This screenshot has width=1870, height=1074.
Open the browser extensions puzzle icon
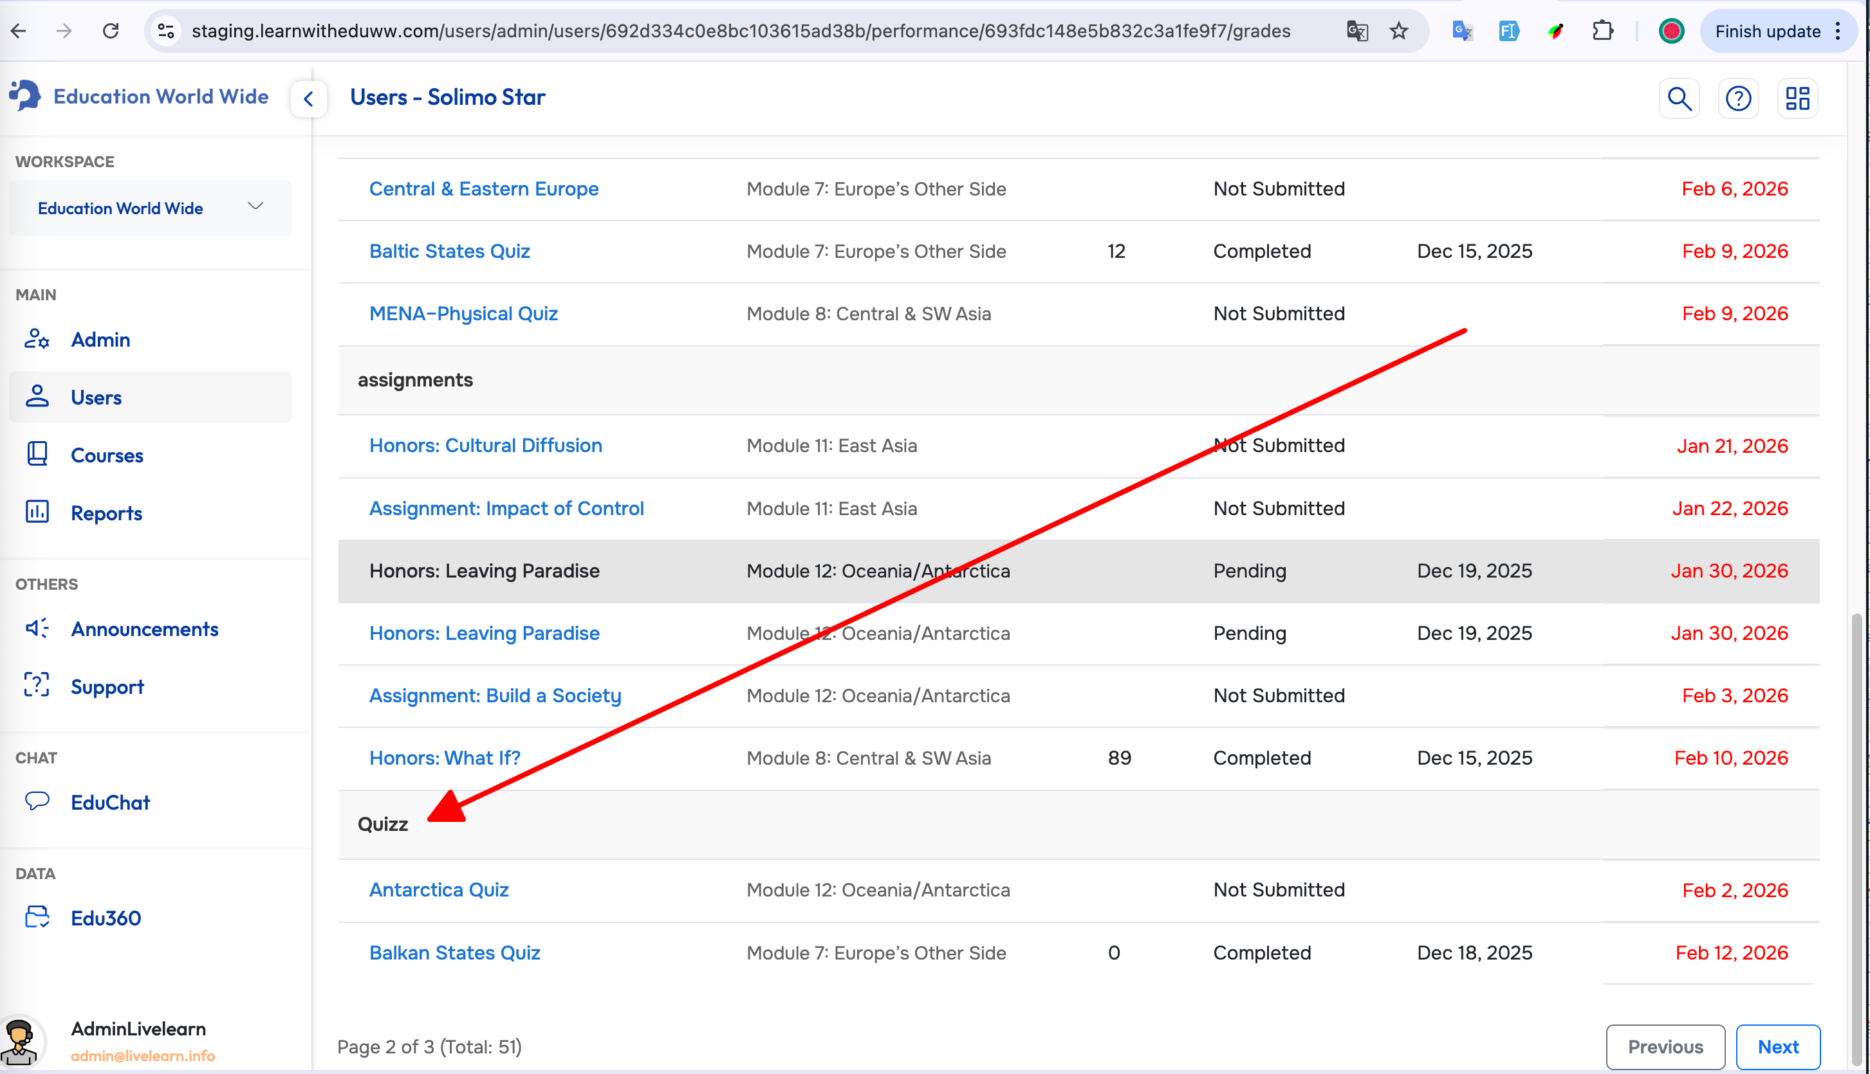coord(1602,31)
